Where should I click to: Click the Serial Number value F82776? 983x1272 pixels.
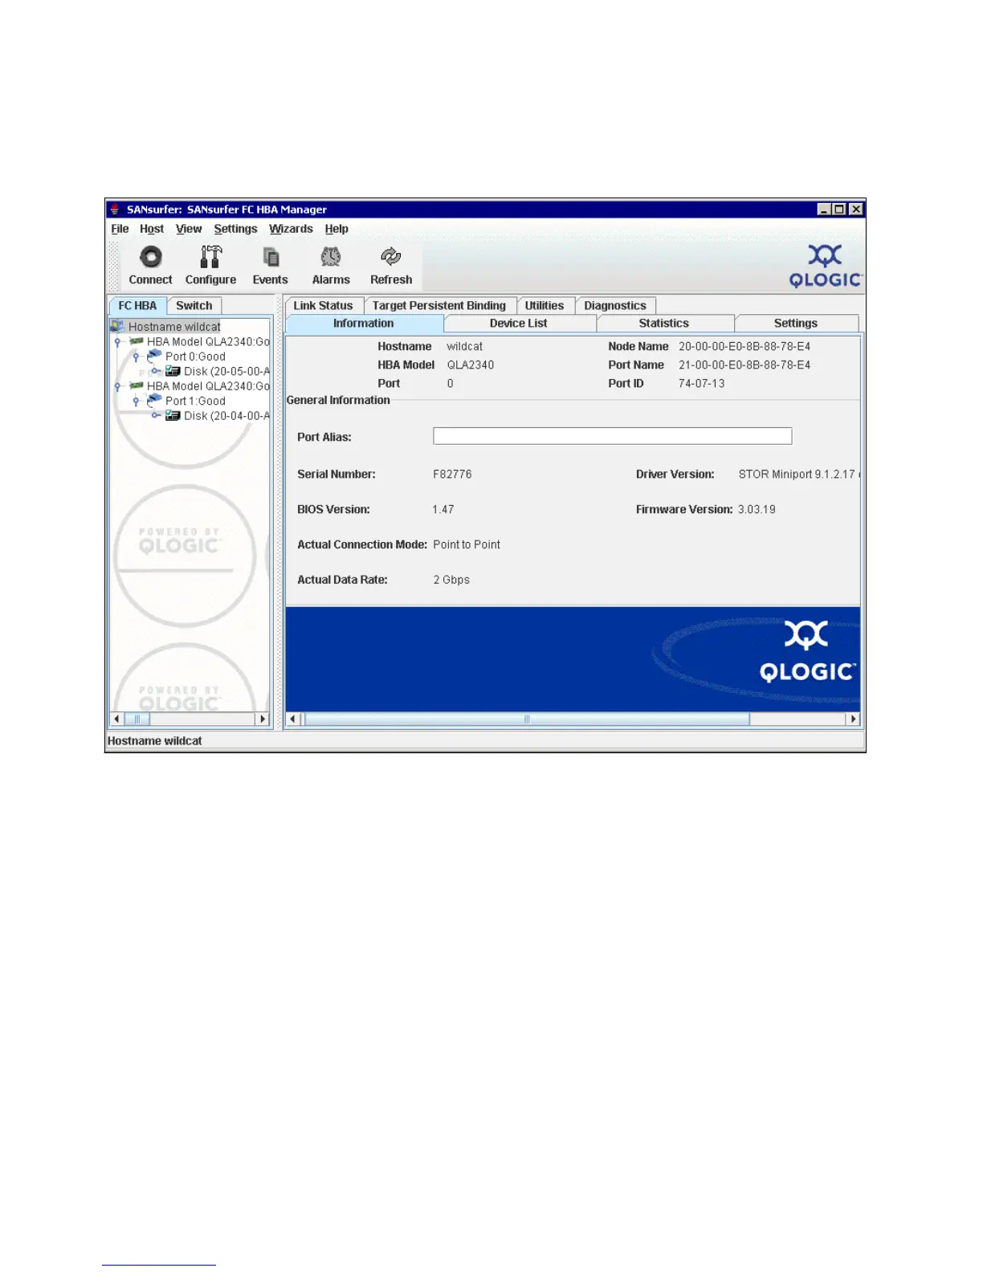[452, 475]
